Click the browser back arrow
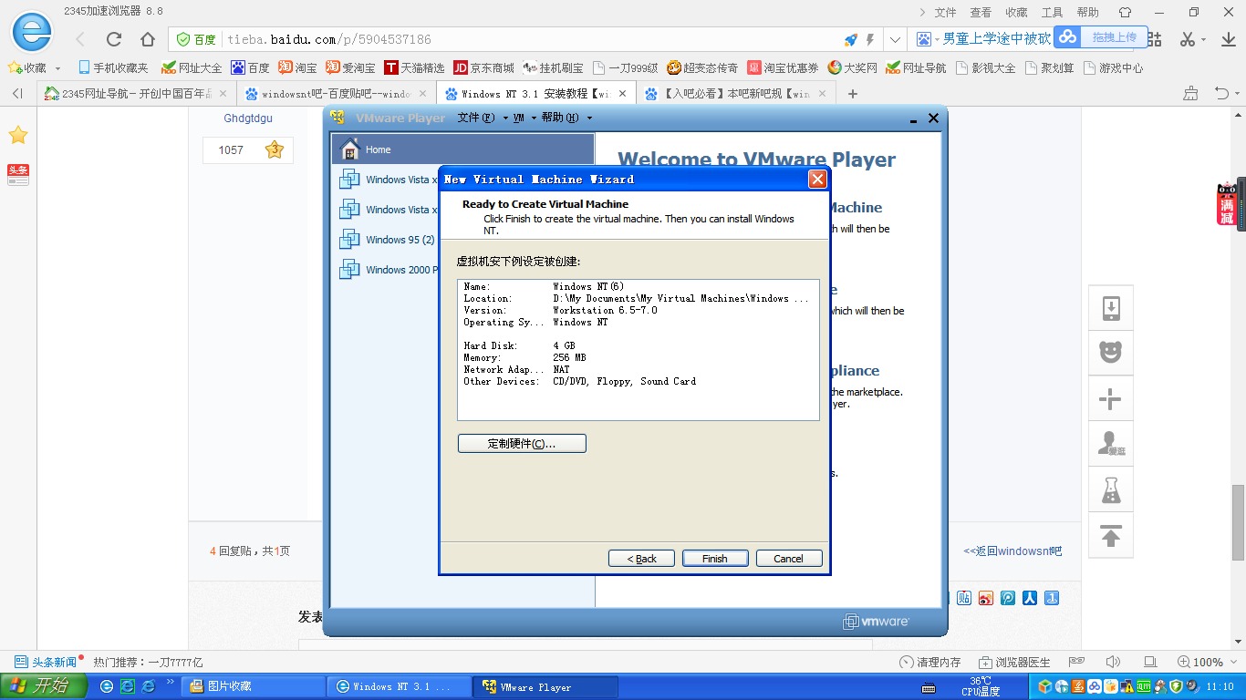This screenshot has width=1246, height=700. 80,39
